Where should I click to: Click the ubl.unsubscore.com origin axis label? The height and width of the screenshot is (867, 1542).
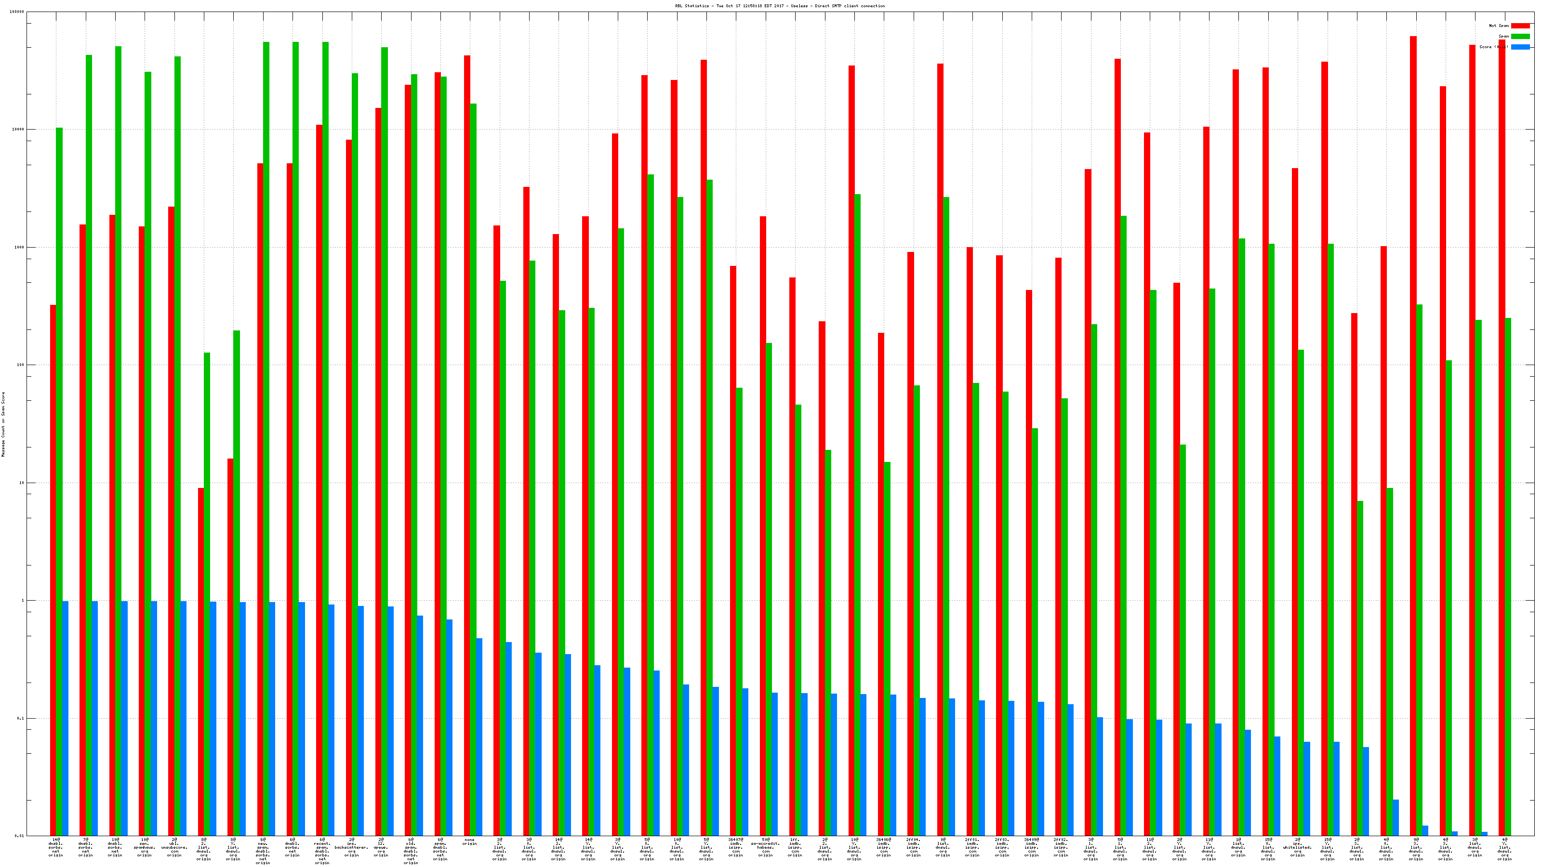pyautogui.click(x=174, y=848)
